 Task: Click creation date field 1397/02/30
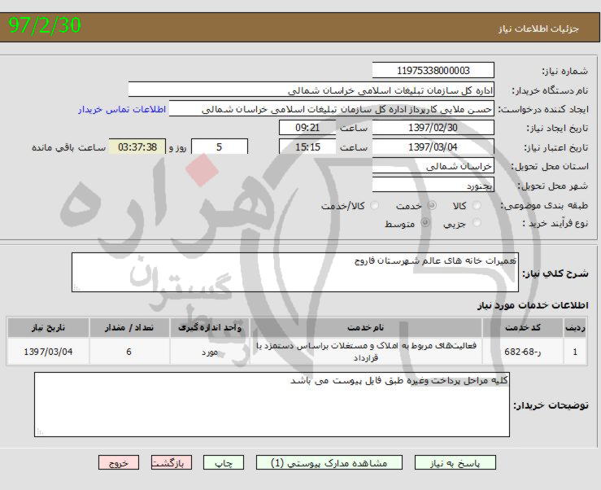[433, 128]
